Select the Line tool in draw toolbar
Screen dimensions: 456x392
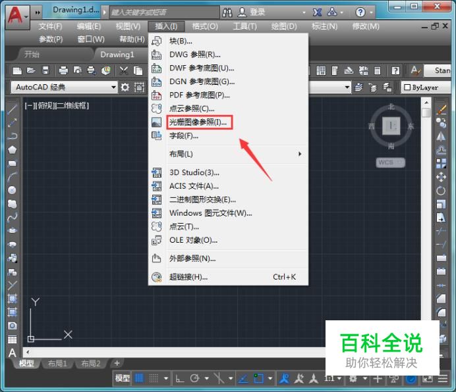point(12,109)
